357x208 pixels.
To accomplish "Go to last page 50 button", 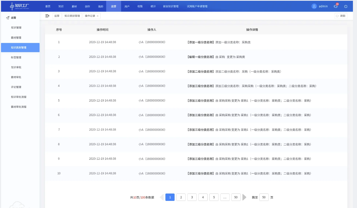I will (x=236, y=197).
